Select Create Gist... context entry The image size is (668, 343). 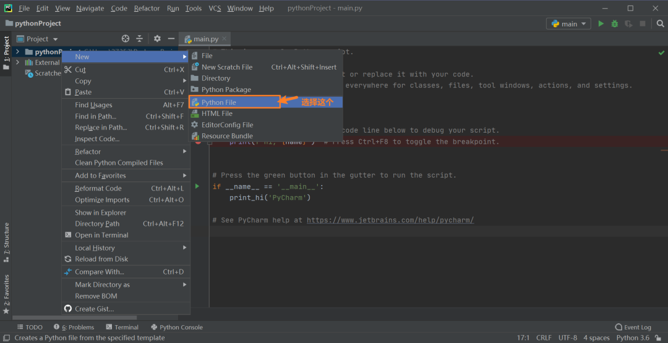pyautogui.click(x=126, y=308)
